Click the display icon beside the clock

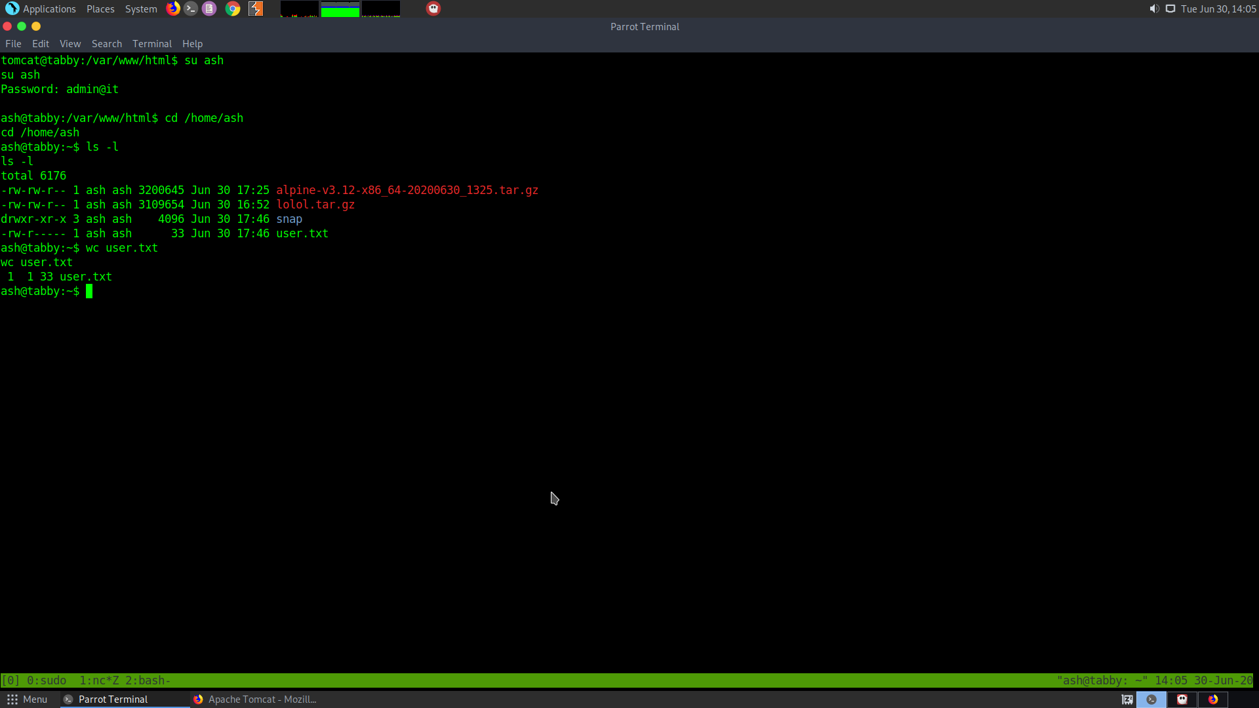[x=1170, y=9]
